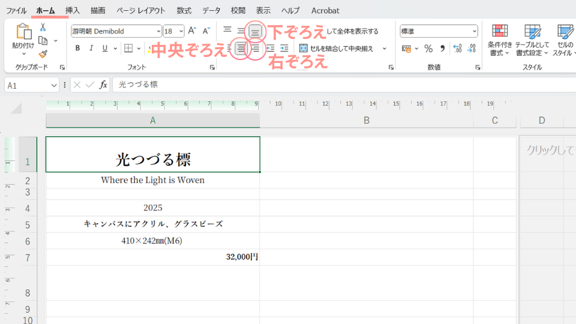576x324 pixels.
Task: Toggle right align (右ぞろえ) button
Action: coord(256,48)
